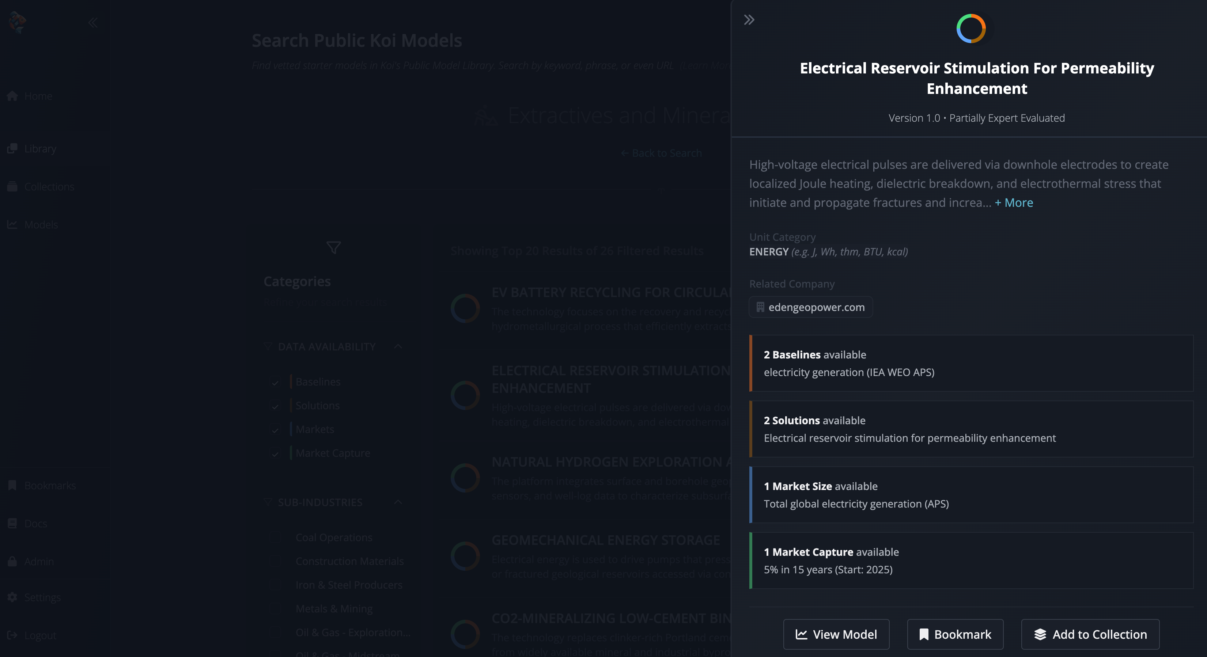The width and height of the screenshot is (1207, 657).
Task: Open the 1 Market Size available card
Action: [x=971, y=494]
